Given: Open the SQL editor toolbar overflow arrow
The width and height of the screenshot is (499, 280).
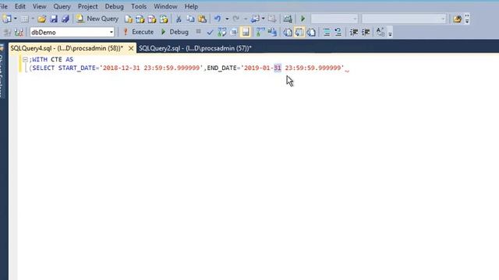Looking at the screenshot, I should pyautogui.click(x=390, y=33).
